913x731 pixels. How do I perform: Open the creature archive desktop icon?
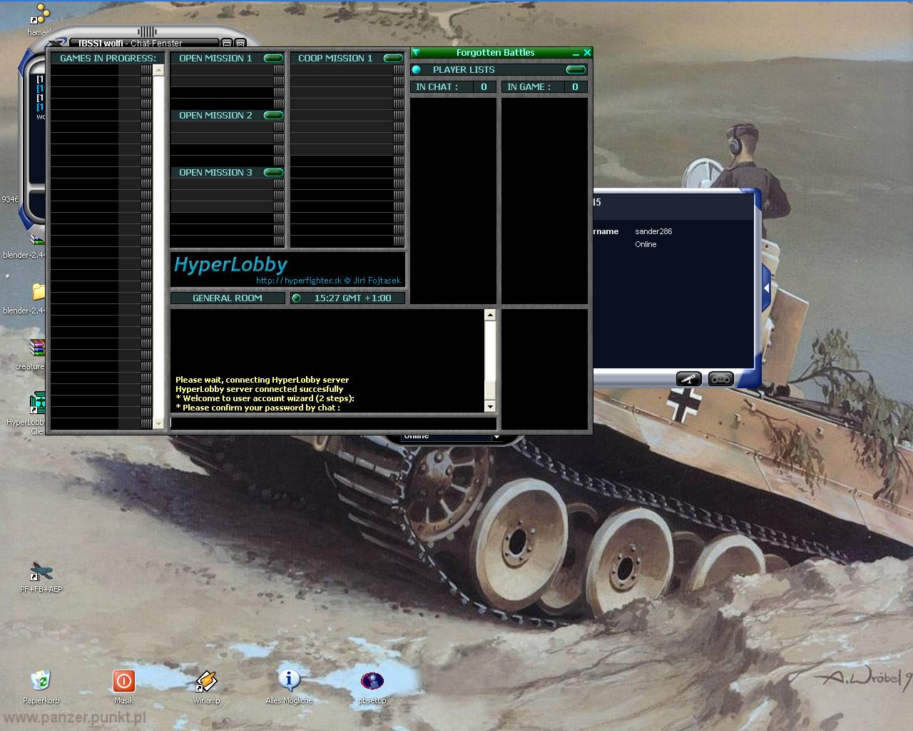pos(37,348)
